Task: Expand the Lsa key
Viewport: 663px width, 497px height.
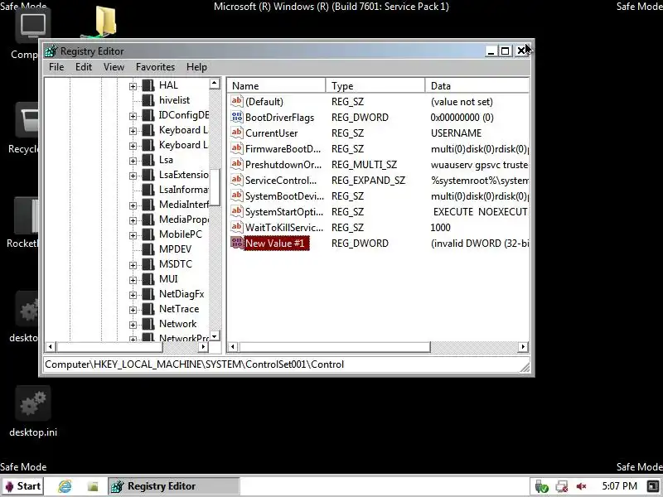Action: pyautogui.click(x=133, y=161)
